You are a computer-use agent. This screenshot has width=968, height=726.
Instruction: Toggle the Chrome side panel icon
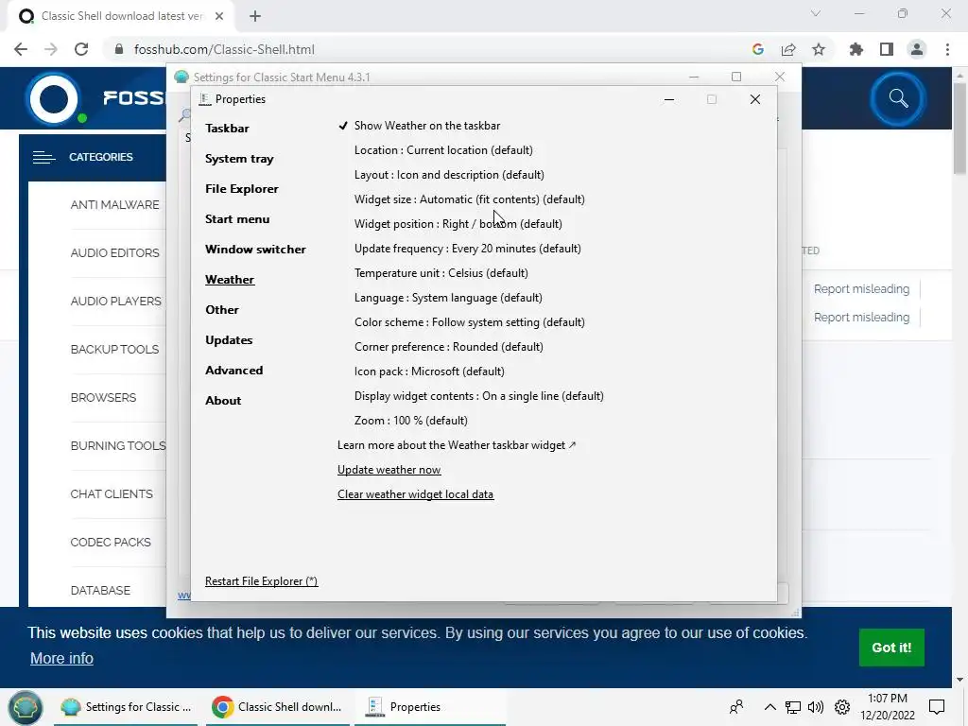pos(887,49)
